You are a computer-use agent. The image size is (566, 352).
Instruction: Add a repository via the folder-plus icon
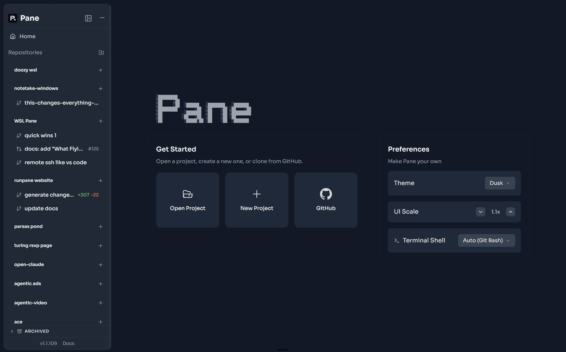coord(101,52)
